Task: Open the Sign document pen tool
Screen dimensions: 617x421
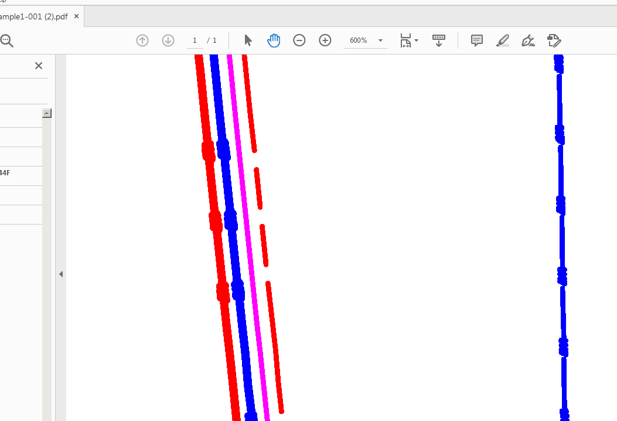Action: coord(528,40)
